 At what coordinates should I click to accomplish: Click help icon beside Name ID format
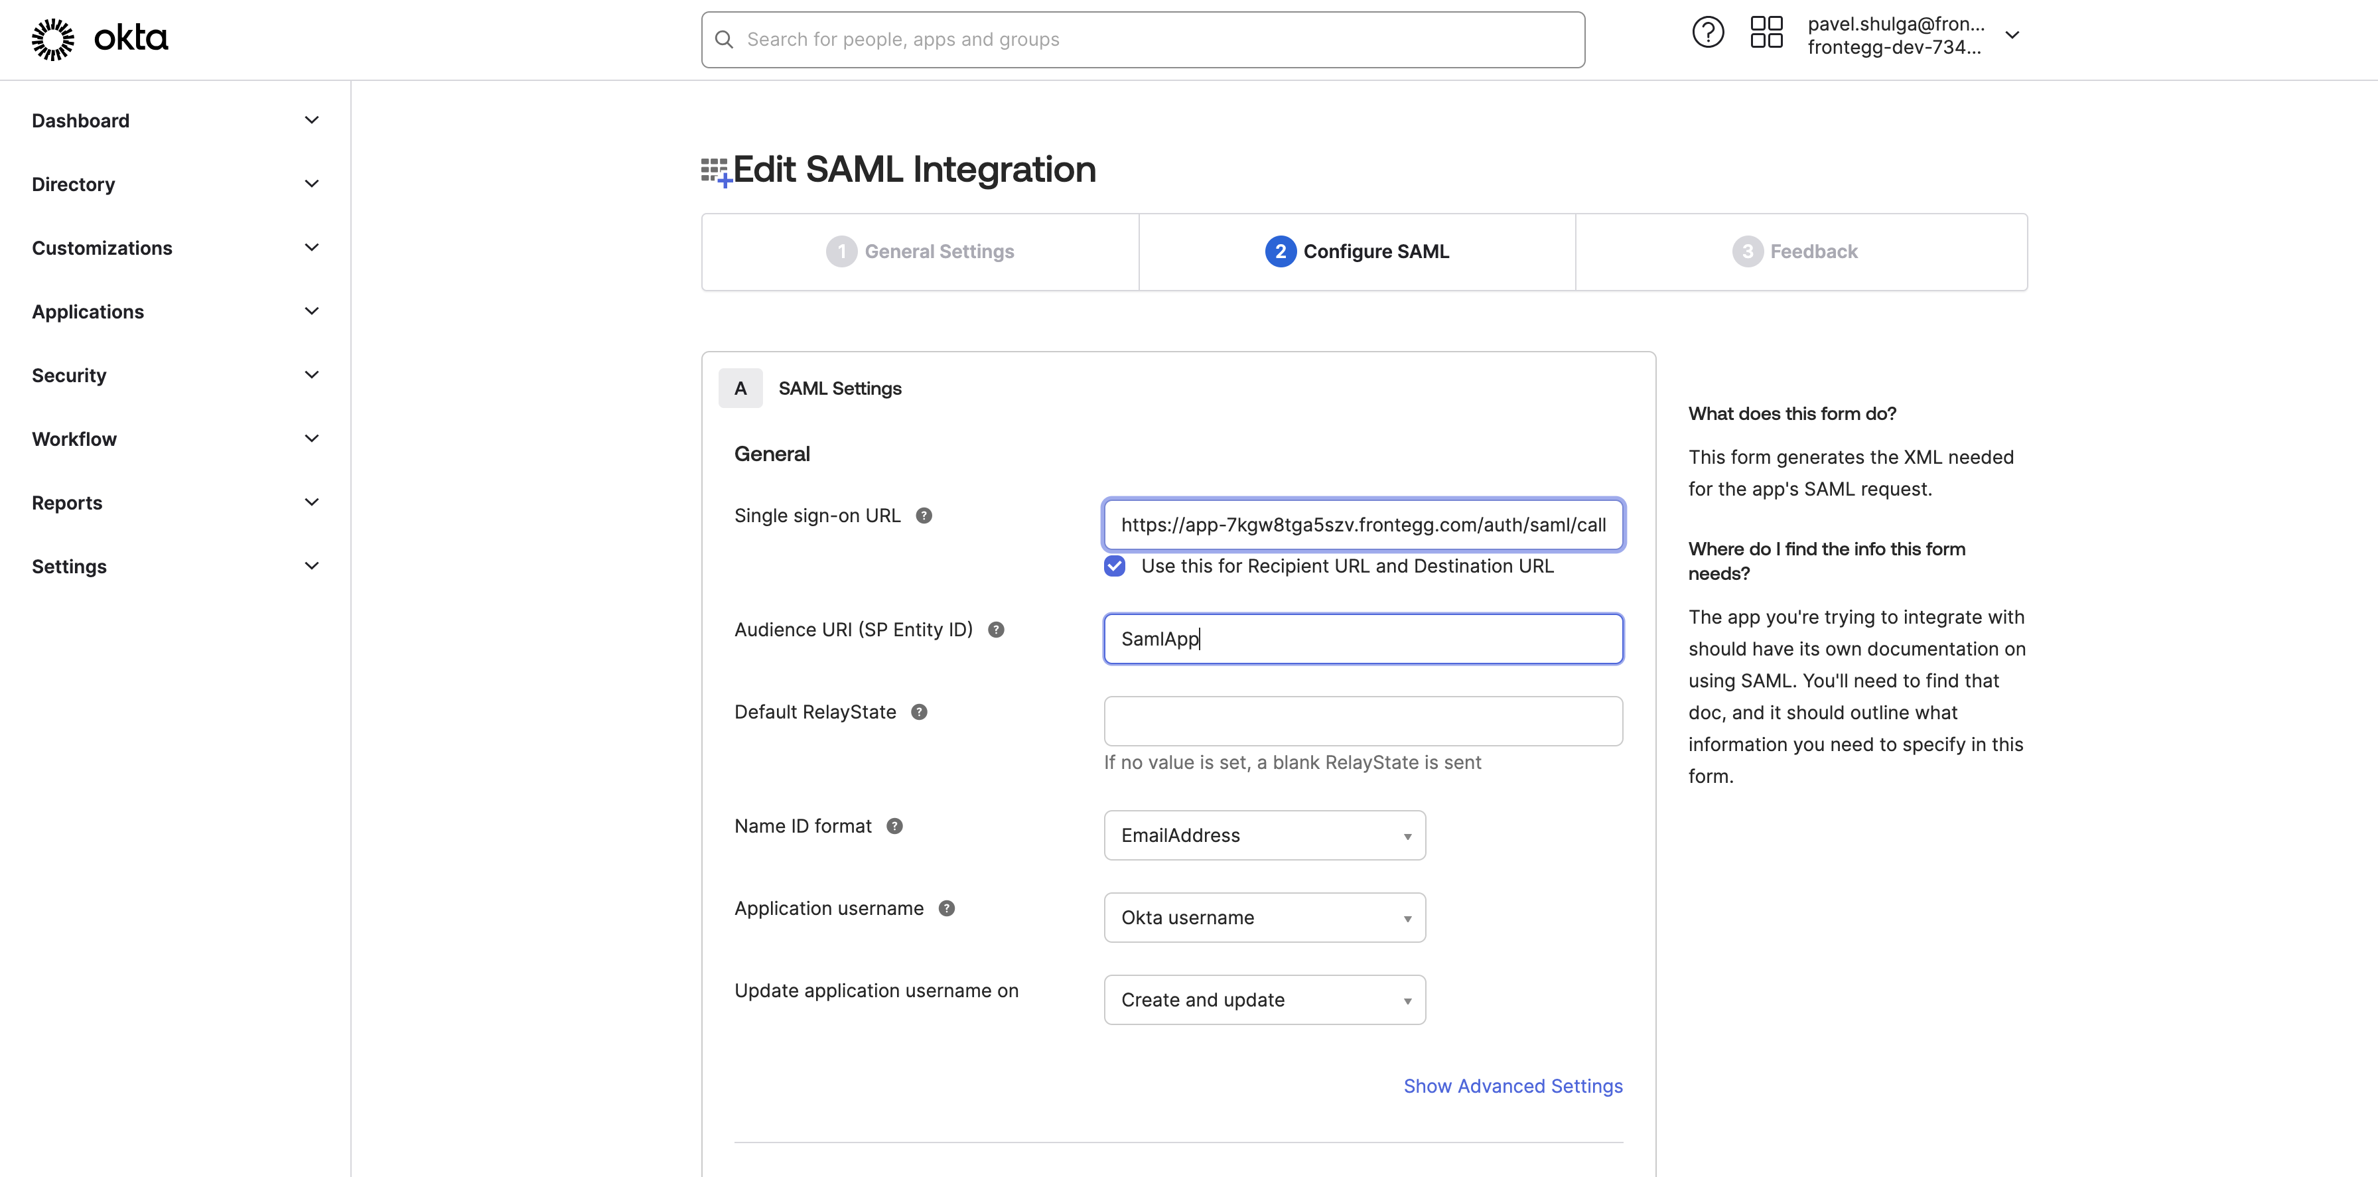(894, 826)
